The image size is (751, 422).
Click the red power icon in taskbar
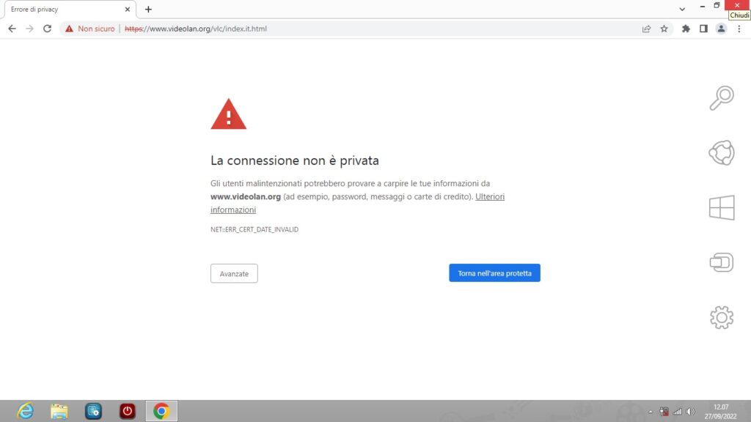(x=128, y=411)
